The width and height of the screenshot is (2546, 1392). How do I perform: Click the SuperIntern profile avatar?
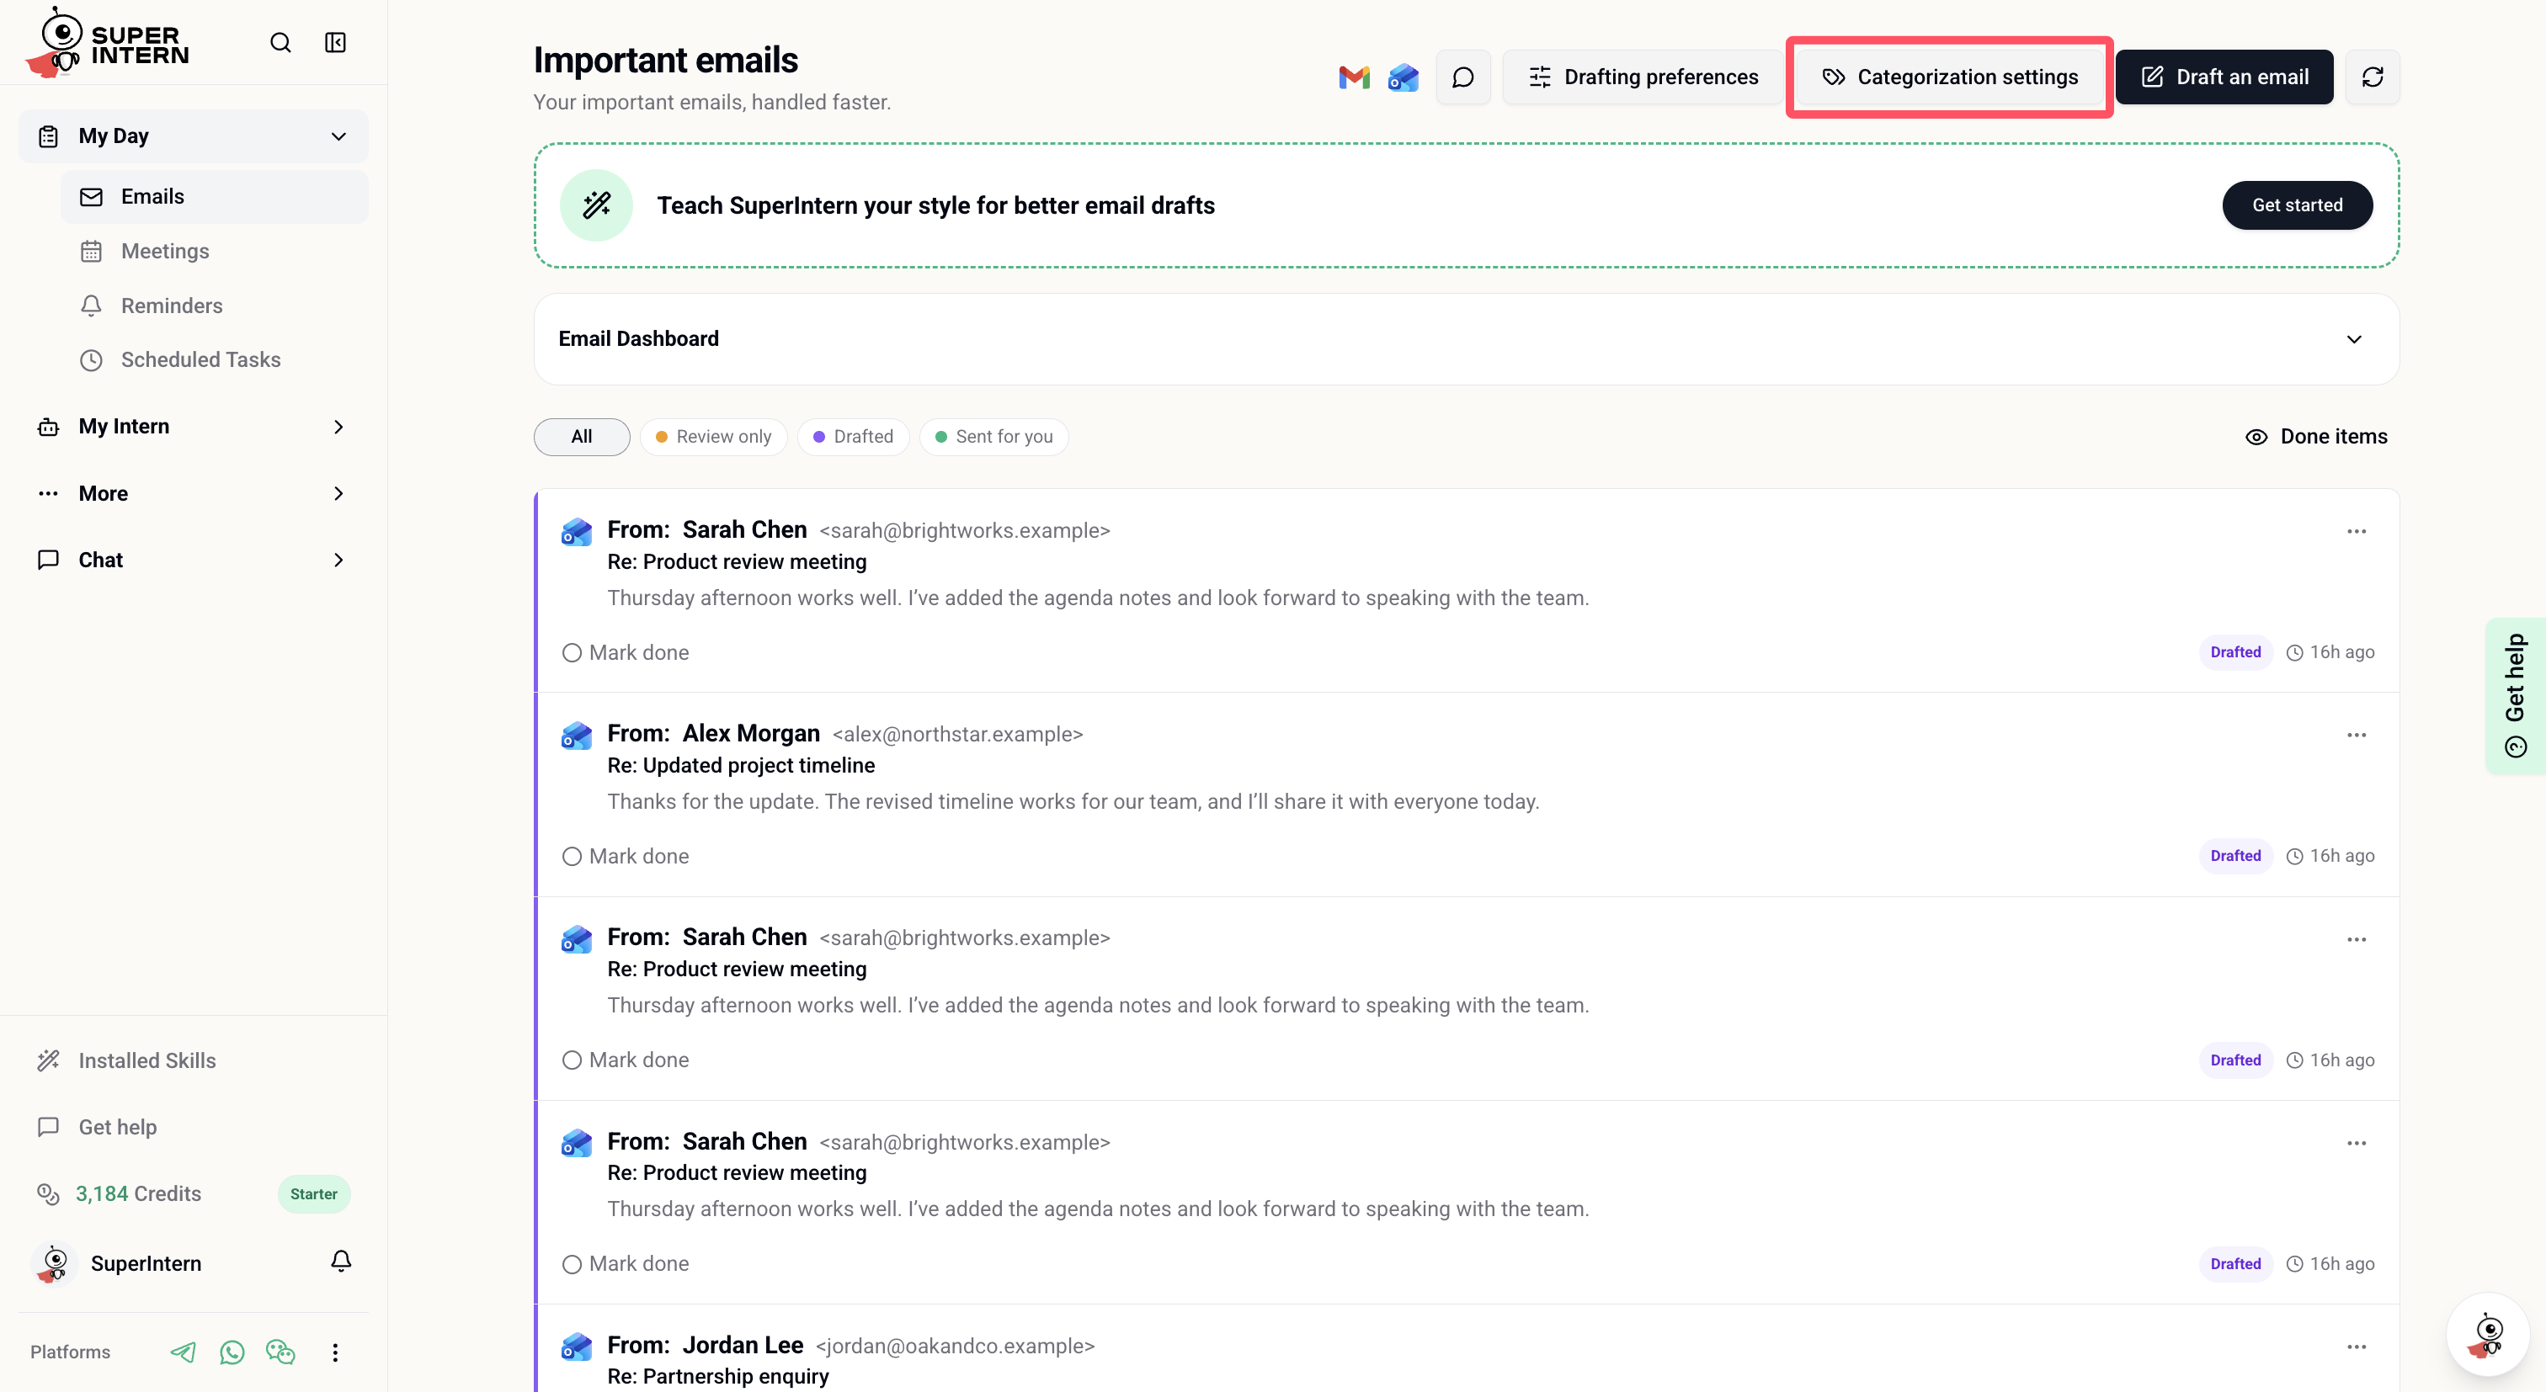point(55,1262)
